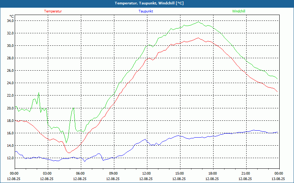
Task: Click the '18:00' time label
Action: 213,173
